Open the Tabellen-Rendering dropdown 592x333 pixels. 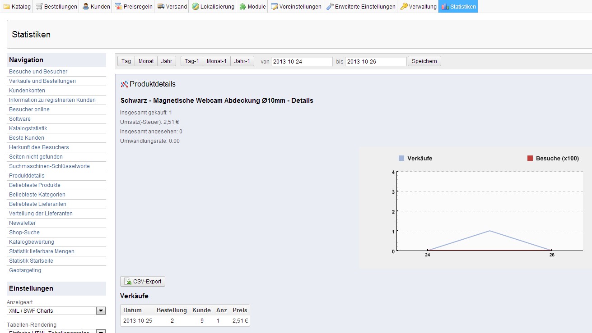point(56,331)
